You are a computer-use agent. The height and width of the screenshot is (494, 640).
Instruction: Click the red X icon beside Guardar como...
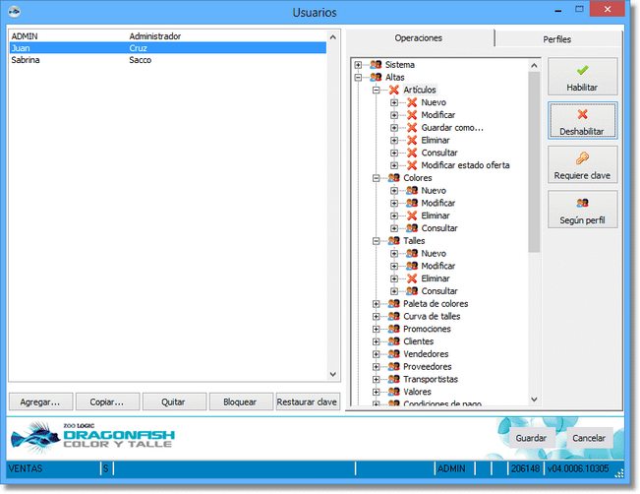click(x=412, y=128)
